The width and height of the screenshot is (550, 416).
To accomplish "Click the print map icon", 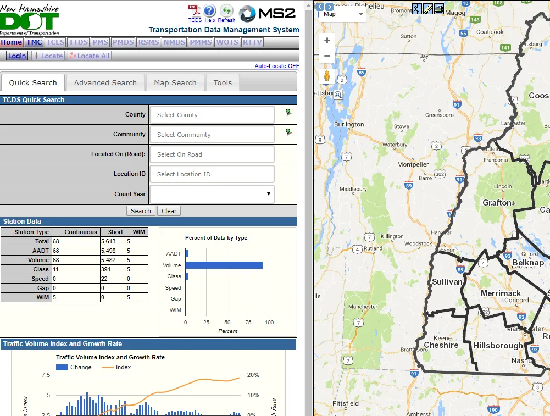I will point(439,9).
